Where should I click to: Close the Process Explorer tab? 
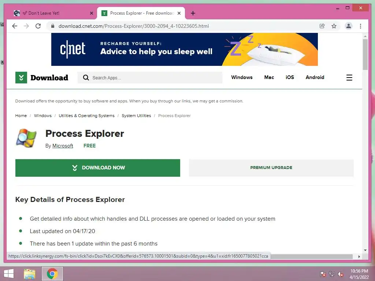179,13
